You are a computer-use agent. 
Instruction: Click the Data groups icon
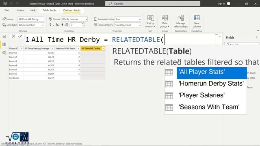click(x=165, y=18)
